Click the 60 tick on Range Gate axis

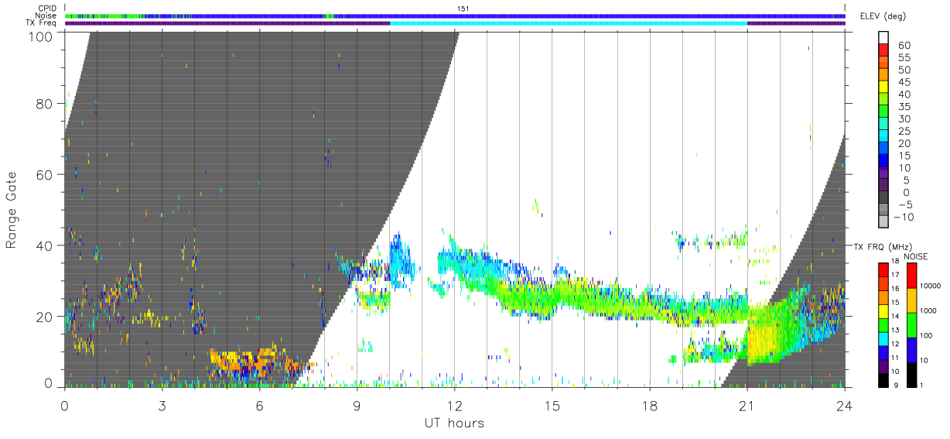point(45,175)
